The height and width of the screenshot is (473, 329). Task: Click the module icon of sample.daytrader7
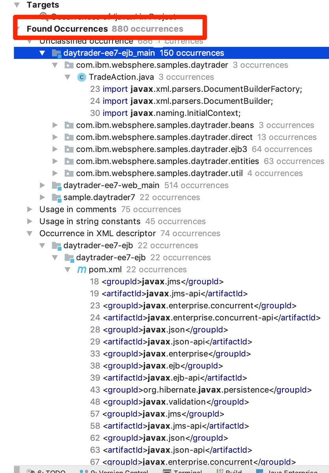click(56, 197)
